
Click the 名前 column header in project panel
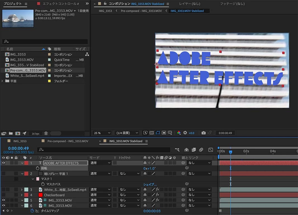(10, 49)
